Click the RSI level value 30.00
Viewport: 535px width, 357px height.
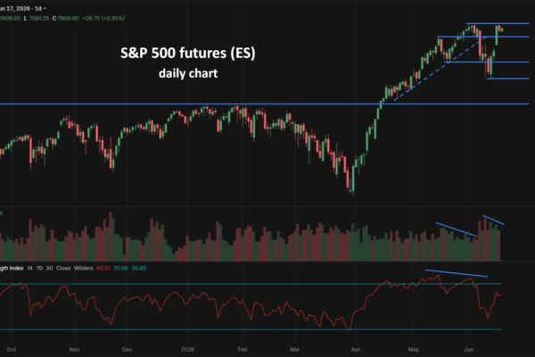click(x=139, y=268)
